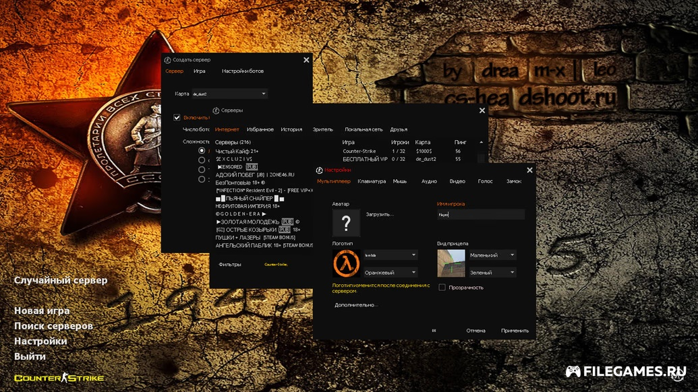Click the question mark avatar image

pos(347,223)
